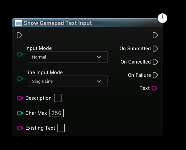Click the Line Input Mode label
Viewport: 186px width, 150px height.
[x=44, y=73]
